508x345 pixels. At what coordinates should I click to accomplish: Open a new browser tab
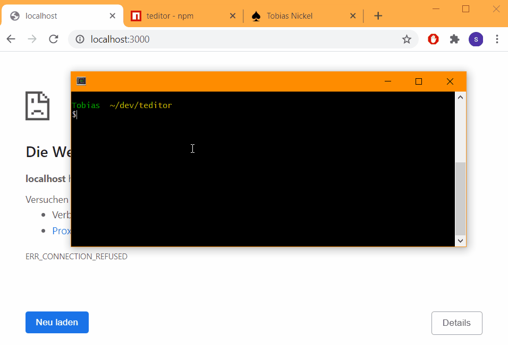pyautogui.click(x=378, y=16)
